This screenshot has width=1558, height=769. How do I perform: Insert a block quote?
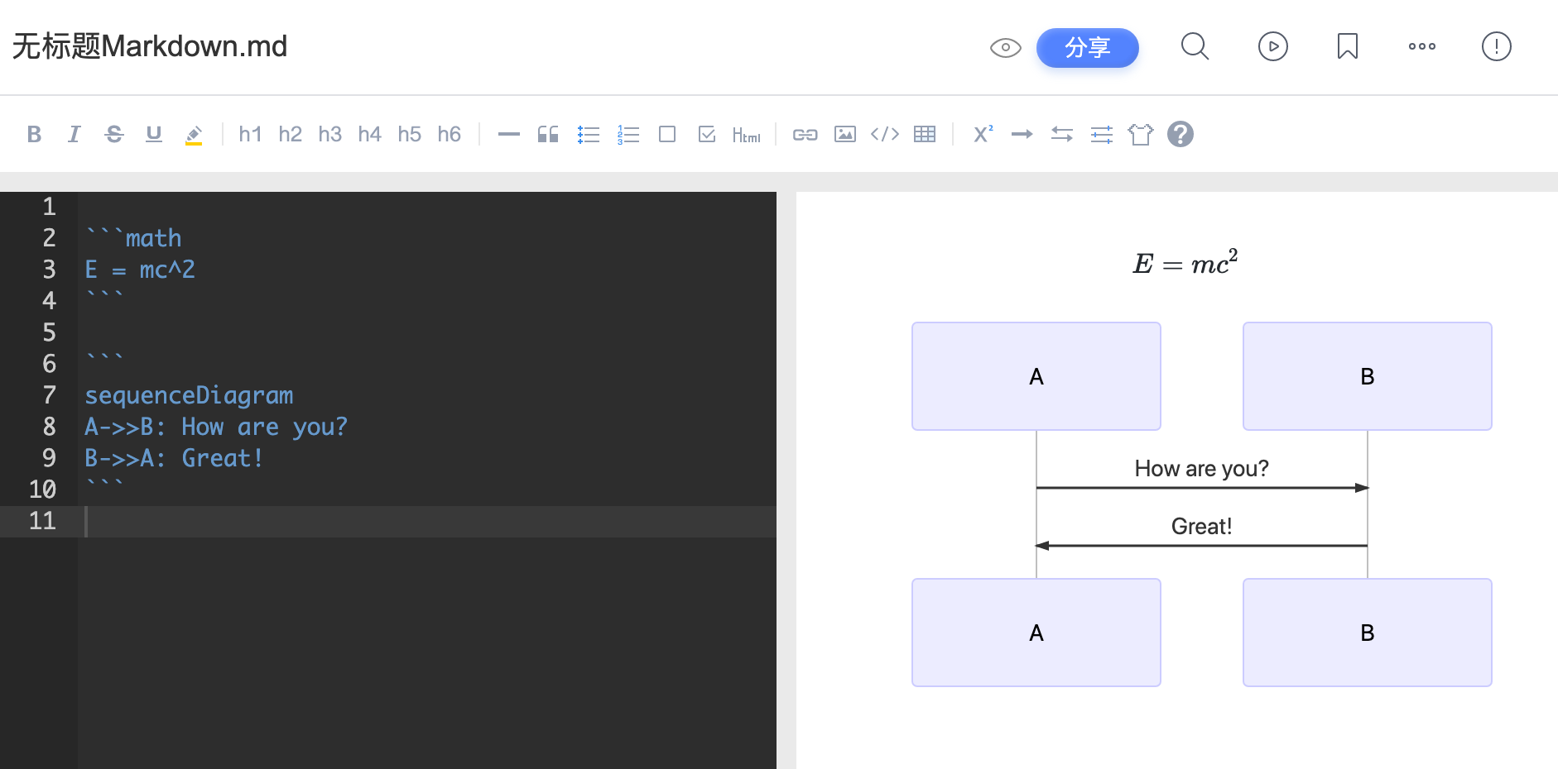548,134
